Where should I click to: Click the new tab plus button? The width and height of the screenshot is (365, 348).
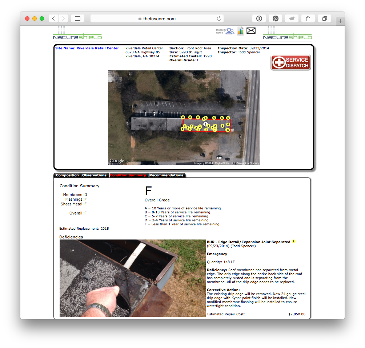[x=340, y=21]
